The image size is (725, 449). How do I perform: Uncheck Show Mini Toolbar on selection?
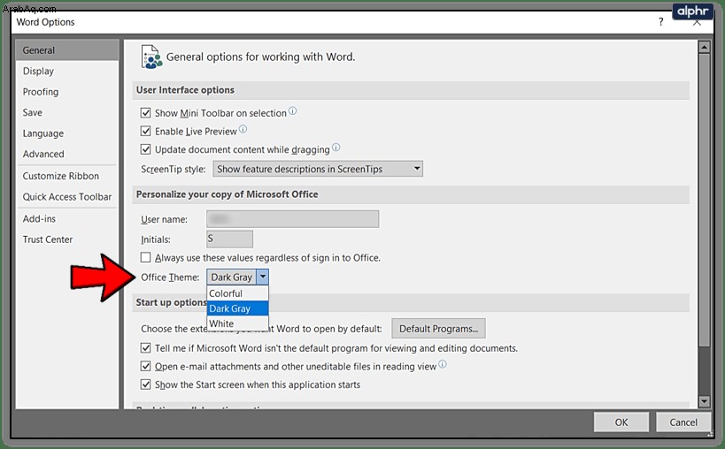[146, 112]
